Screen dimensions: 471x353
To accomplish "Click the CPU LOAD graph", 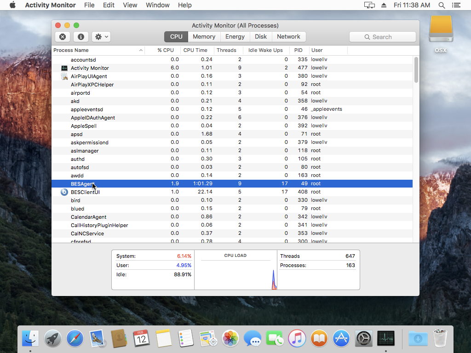I will 235,270.
